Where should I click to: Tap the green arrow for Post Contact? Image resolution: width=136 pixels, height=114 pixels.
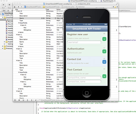tap(104, 76)
